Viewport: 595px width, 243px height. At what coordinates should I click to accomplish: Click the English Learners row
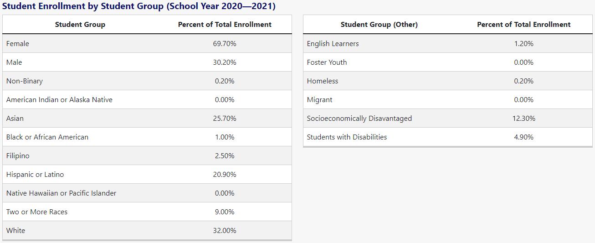pyautogui.click(x=448, y=43)
